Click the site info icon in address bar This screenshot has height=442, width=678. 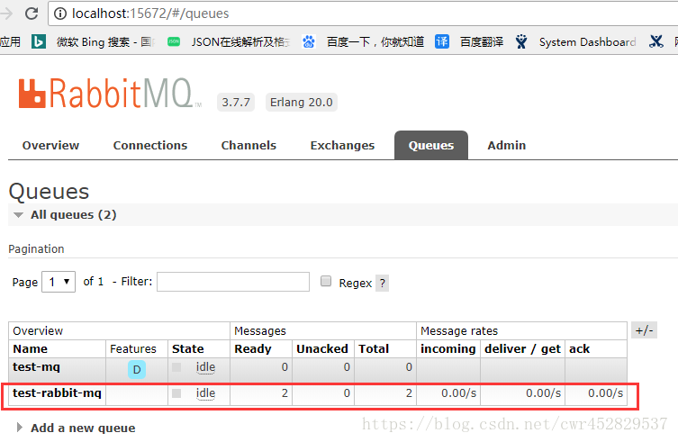point(60,14)
